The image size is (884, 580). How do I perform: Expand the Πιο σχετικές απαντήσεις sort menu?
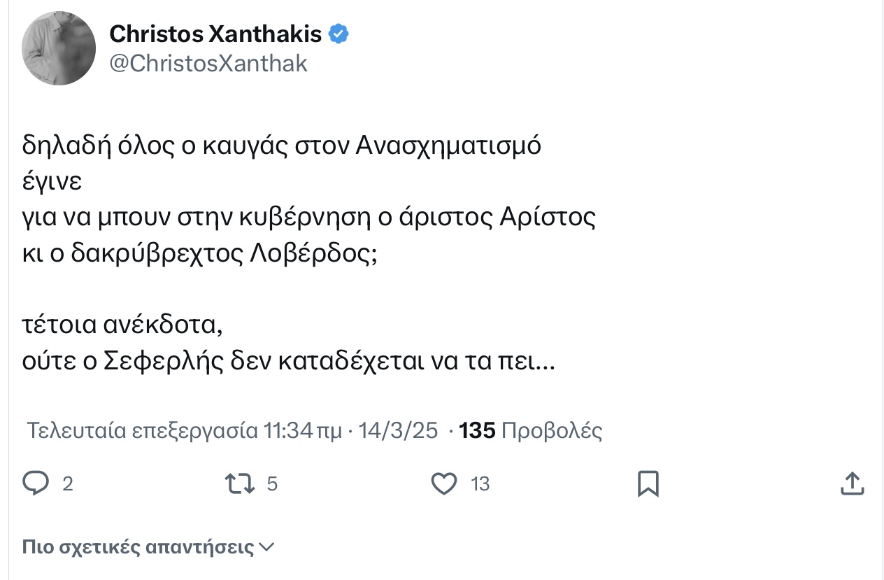click(148, 547)
